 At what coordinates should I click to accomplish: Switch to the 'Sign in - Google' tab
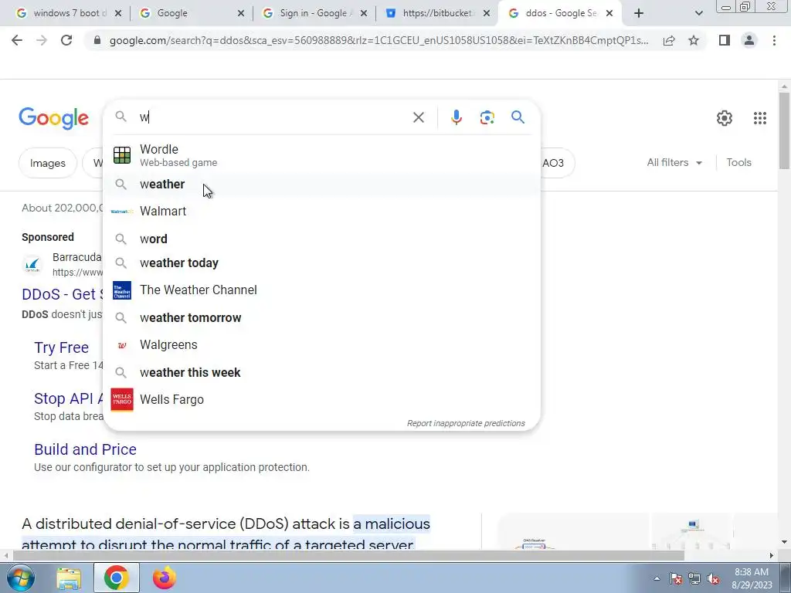click(x=313, y=13)
